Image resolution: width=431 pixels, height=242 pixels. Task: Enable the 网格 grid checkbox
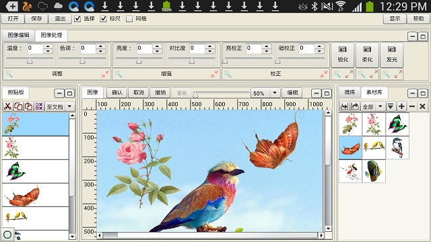(x=129, y=19)
